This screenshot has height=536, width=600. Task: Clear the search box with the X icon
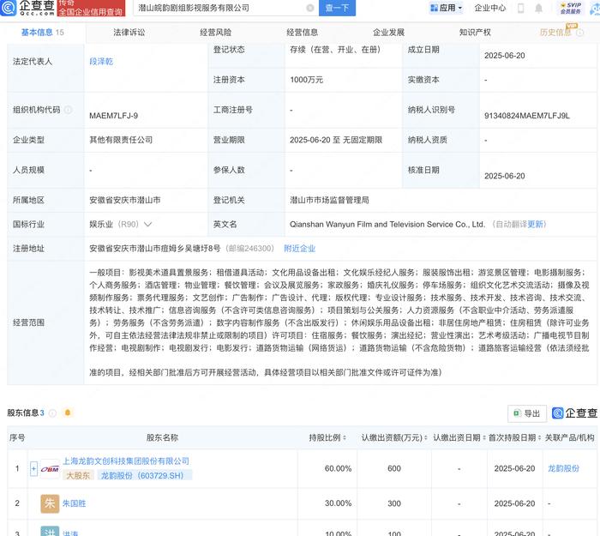(310, 8)
